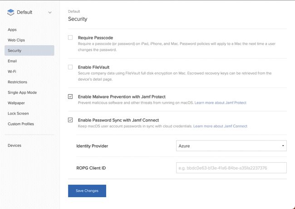295x209 pixels.
Task: Click the Save Changes button
Action: point(87,191)
